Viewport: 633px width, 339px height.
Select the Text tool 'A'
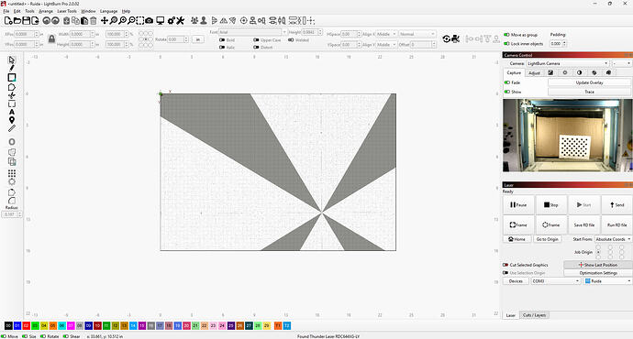12,112
